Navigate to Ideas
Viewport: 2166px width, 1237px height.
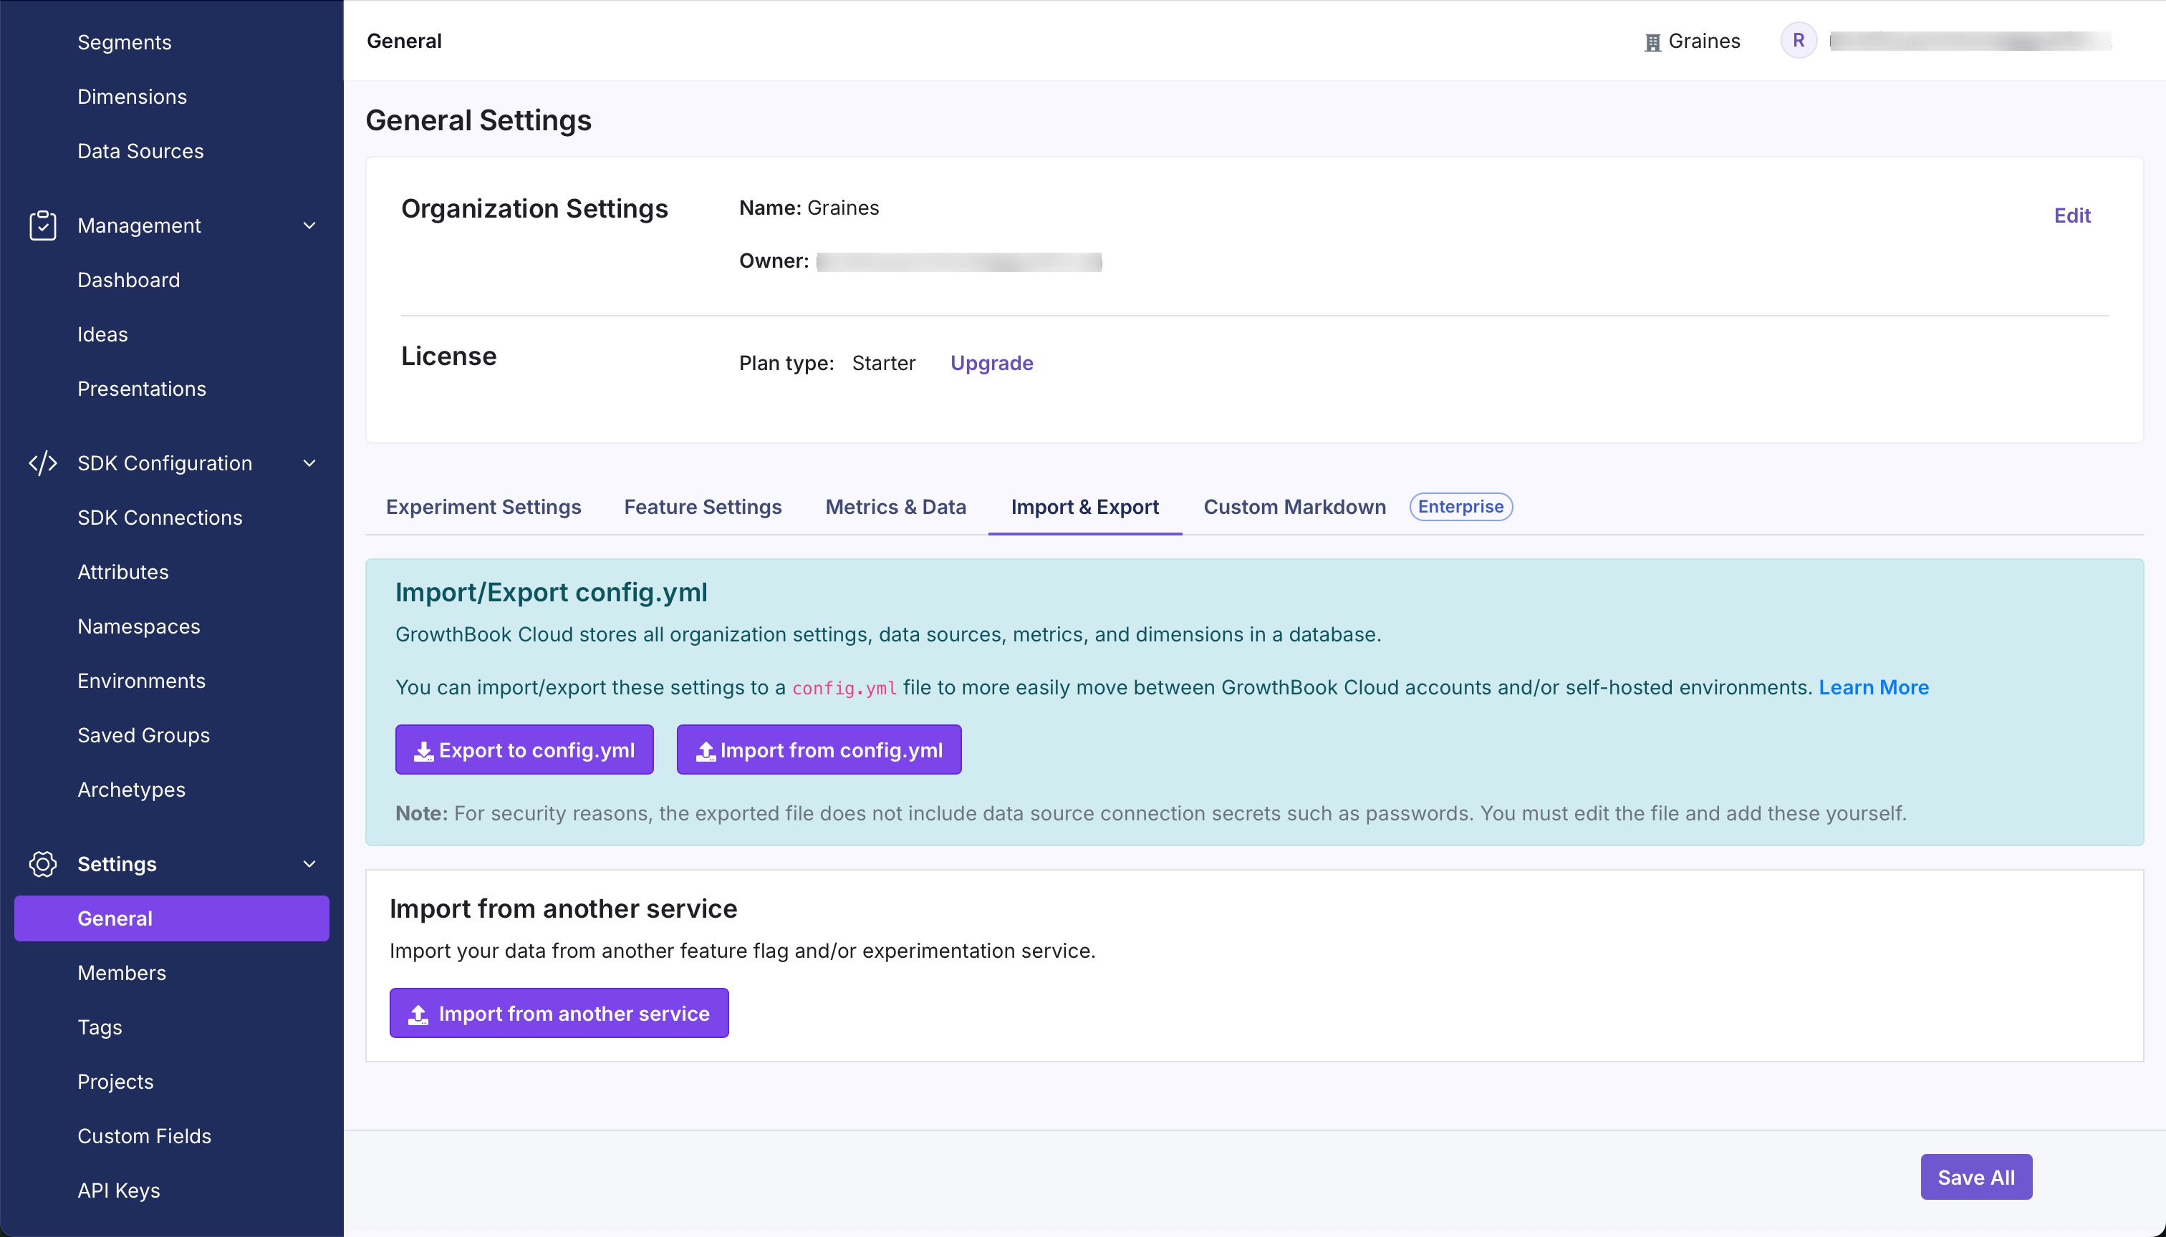(x=102, y=334)
